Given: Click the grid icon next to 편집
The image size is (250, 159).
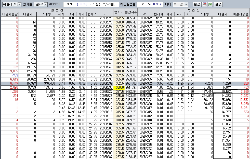Looking at the screenshot, I should pyautogui.click(x=205, y=4).
